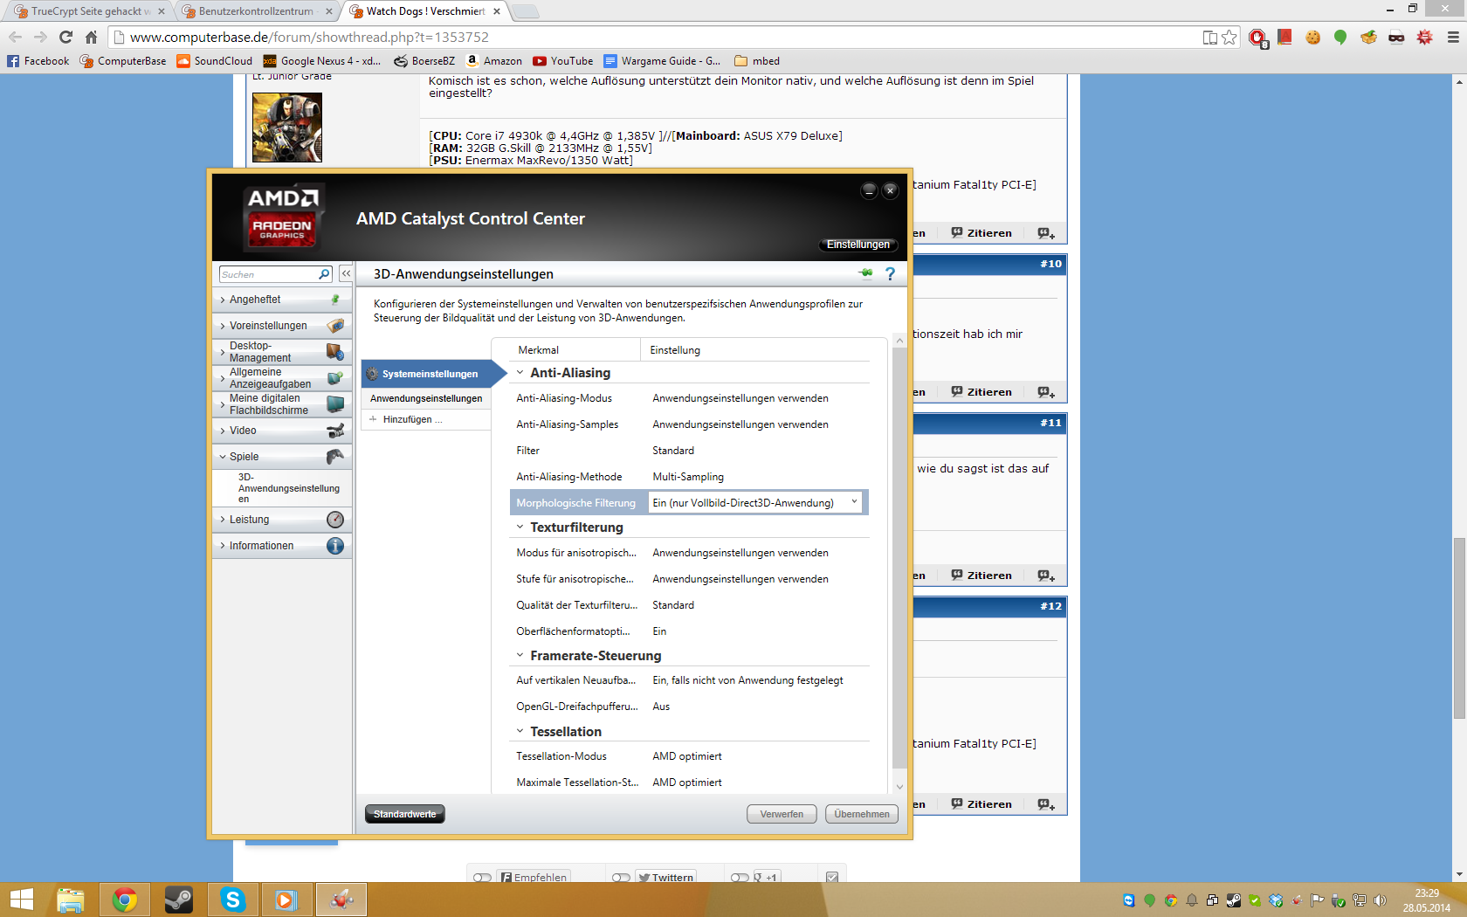The height and width of the screenshot is (917, 1467).
Task: Click the Video camera icon in sidebar
Action: [x=335, y=431]
